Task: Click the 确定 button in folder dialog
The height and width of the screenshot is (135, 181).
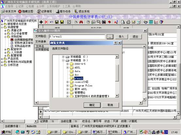Action: (92, 105)
